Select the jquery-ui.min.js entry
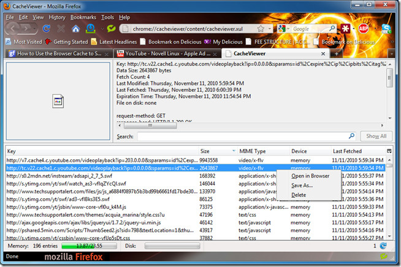 (196, 222)
